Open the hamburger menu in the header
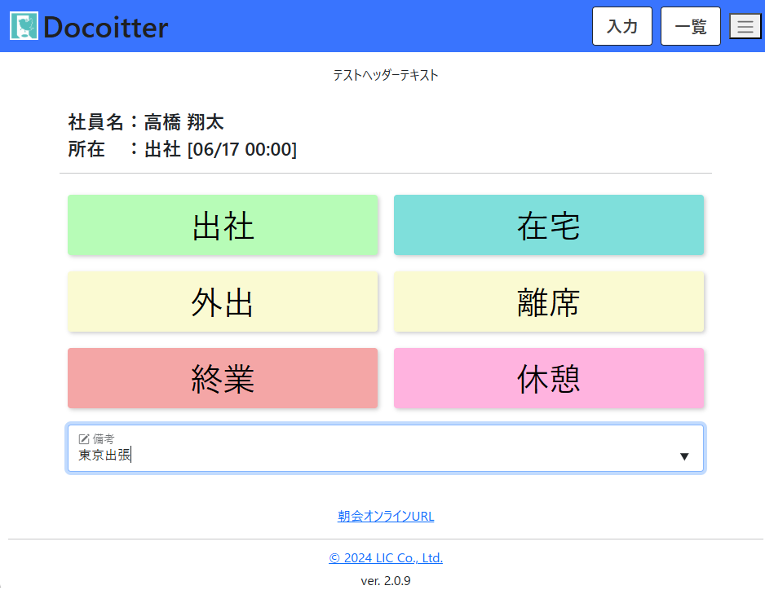Screen dimensions: 765x590 click(x=745, y=26)
